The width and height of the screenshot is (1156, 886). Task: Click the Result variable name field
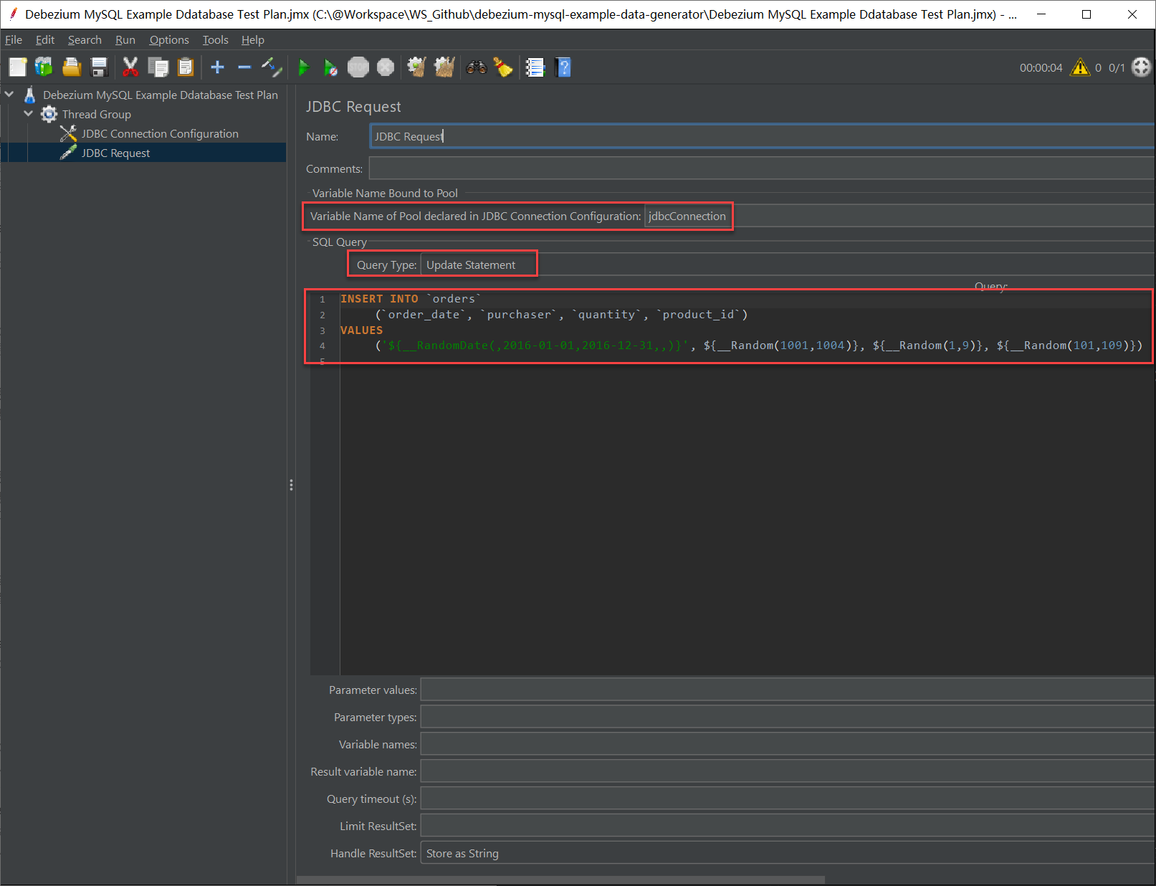coord(787,771)
